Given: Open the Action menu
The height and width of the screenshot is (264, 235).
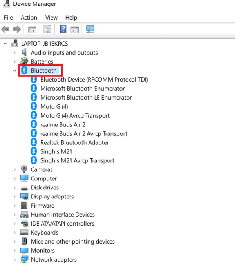Looking at the screenshot, I should (29, 18).
